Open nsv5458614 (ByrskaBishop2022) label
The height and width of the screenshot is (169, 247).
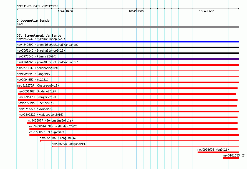[x=53, y=126]
